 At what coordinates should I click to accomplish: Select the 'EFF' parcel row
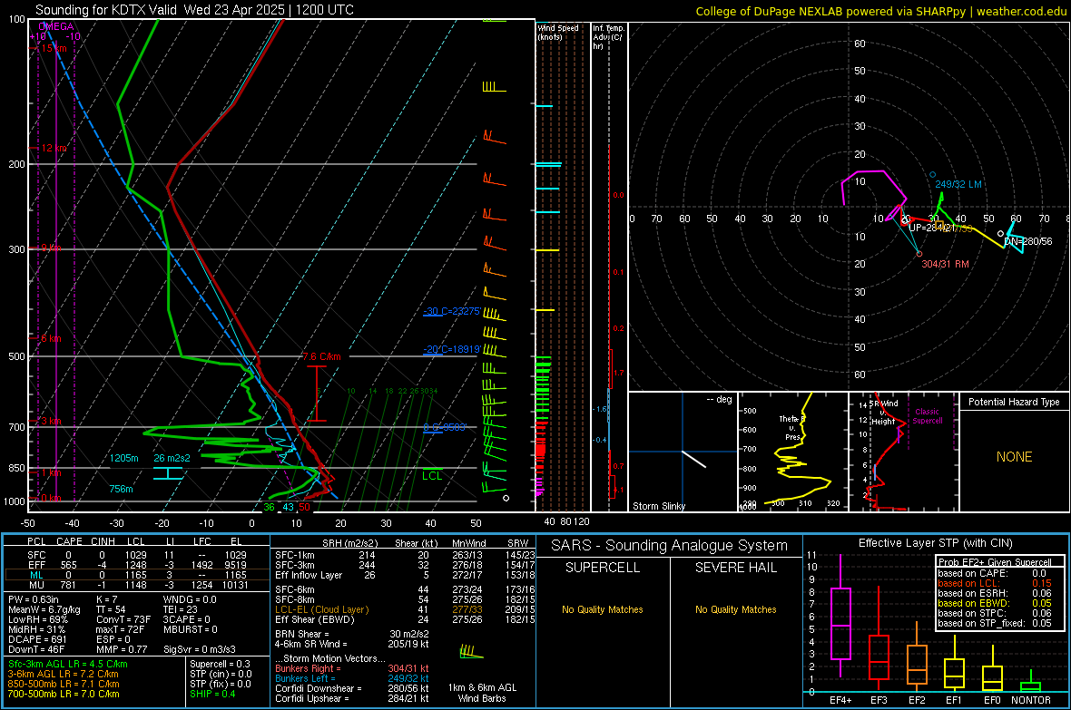pyautogui.click(x=137, y=565)
